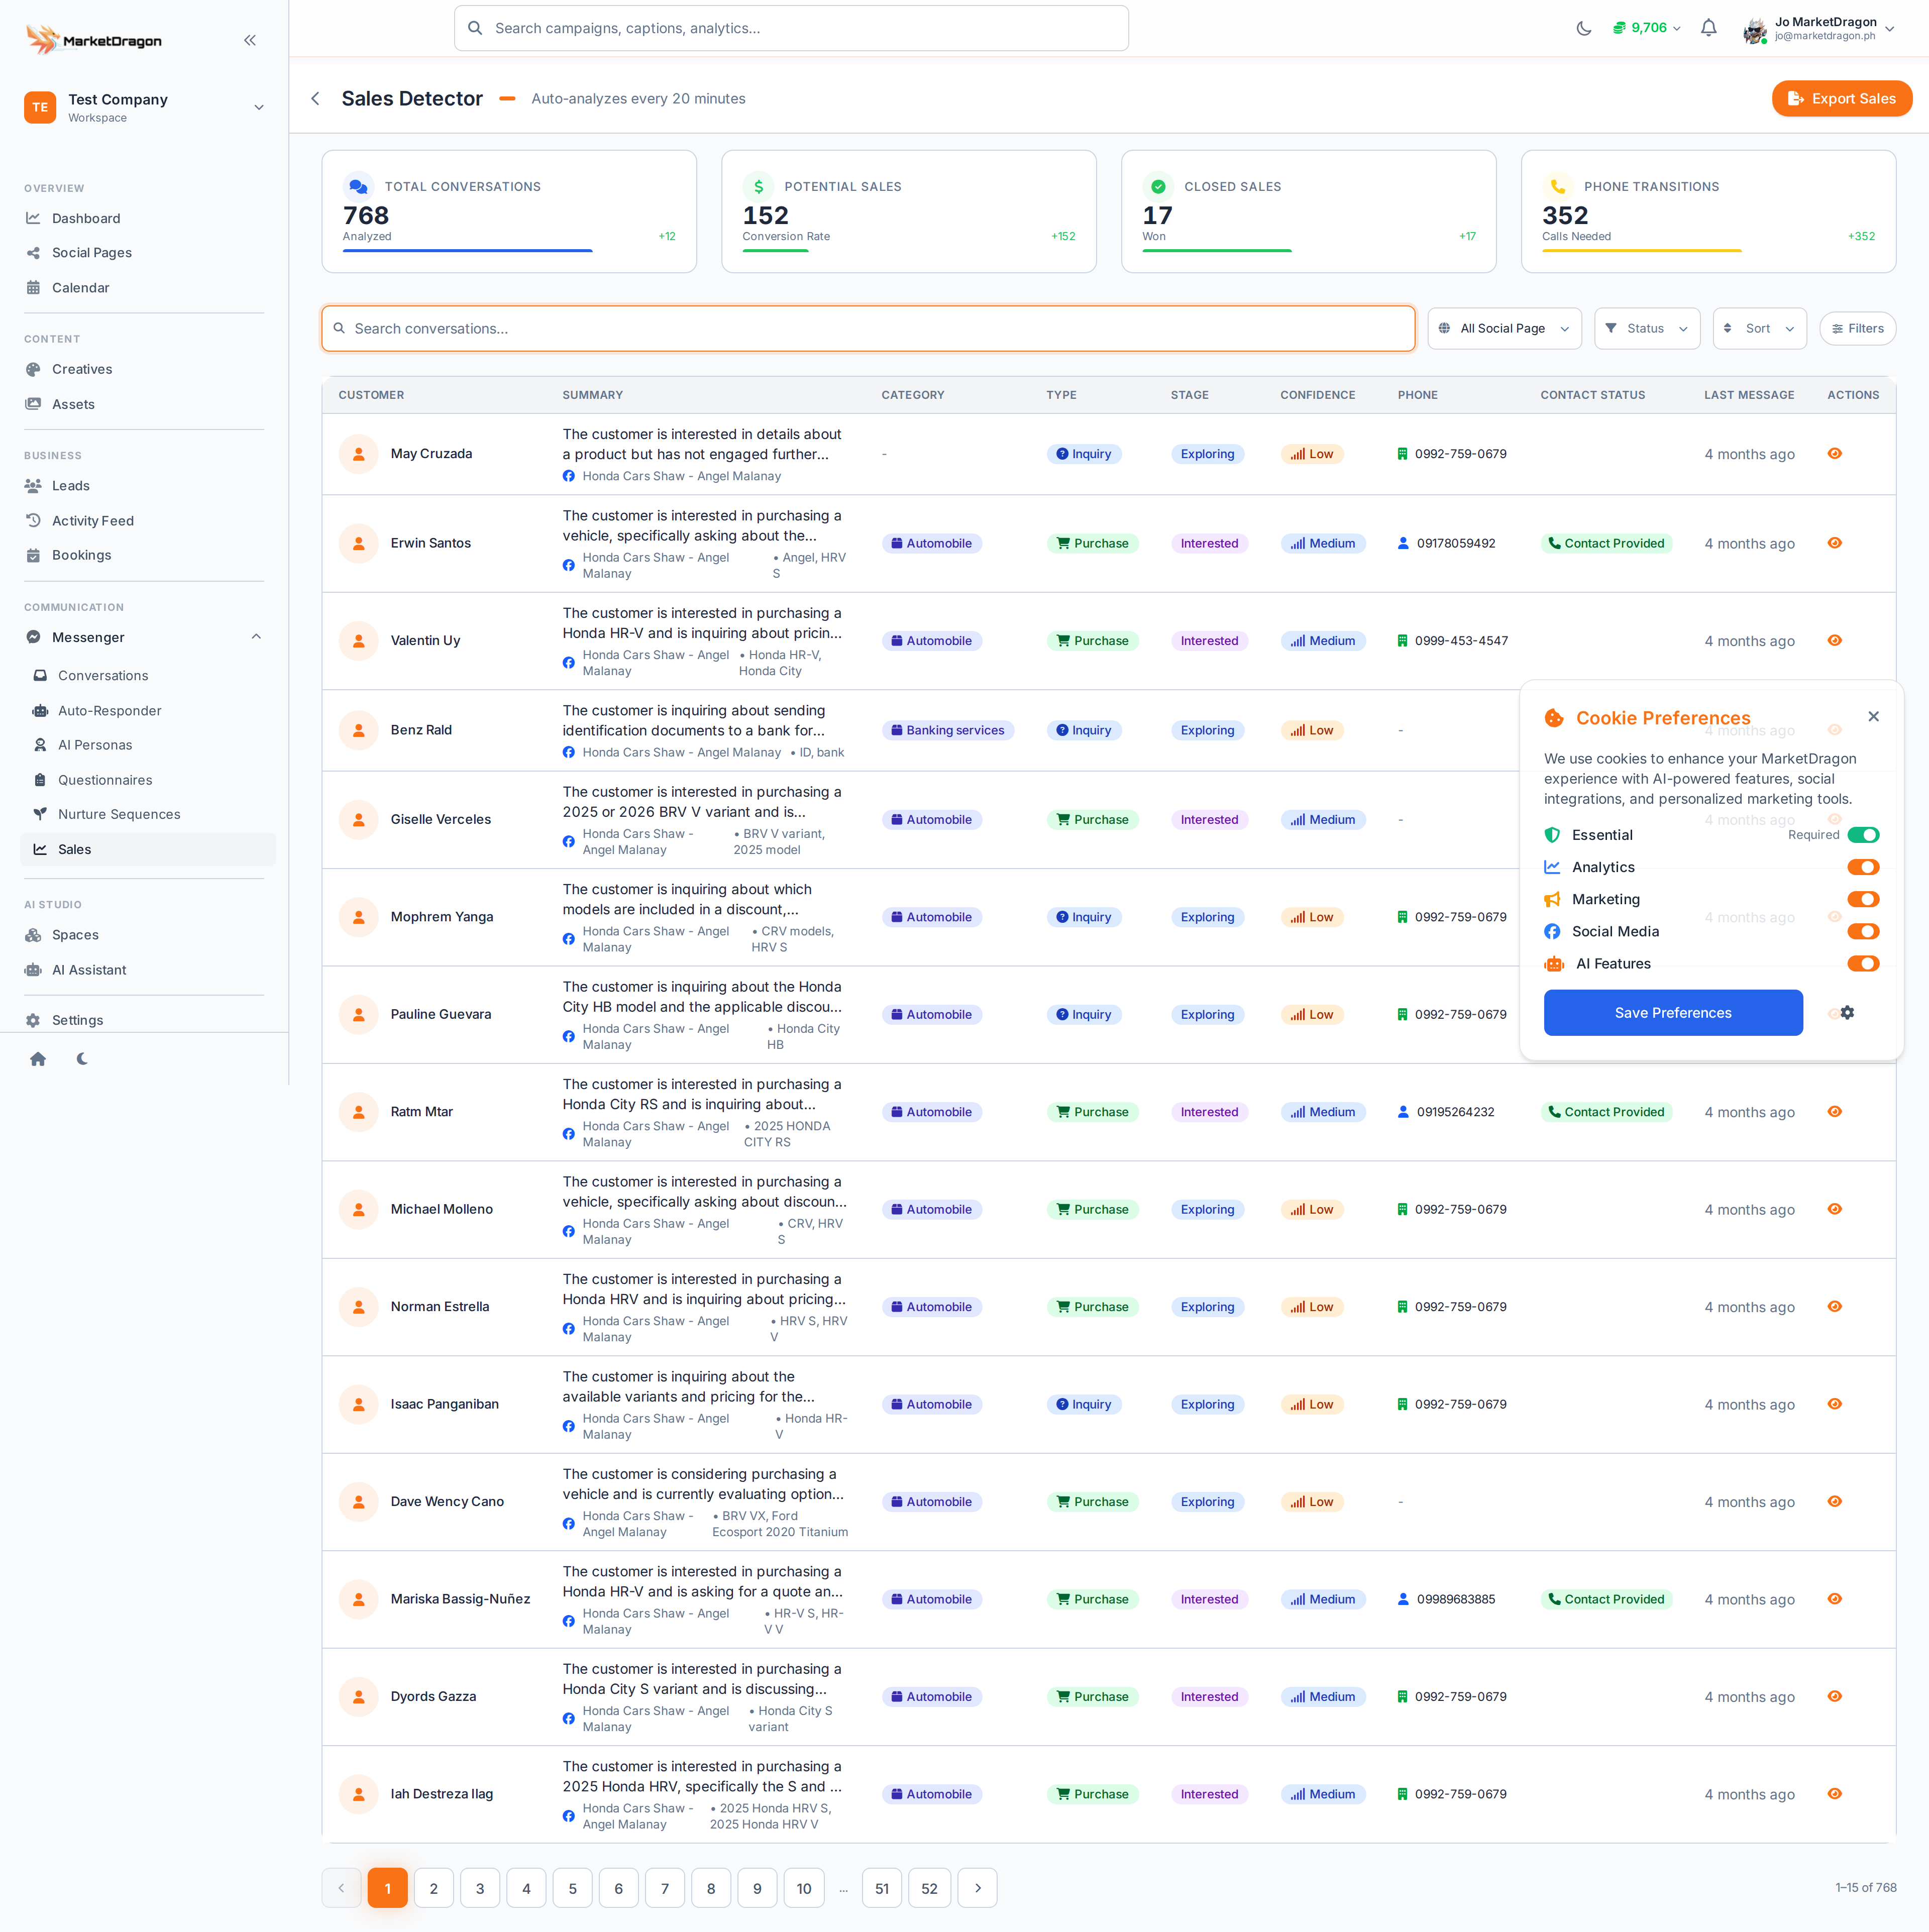The height and width of the screenshot is (1932, 1929).
Task: Open Jo MarketDragon account menu
Action: click(1819, 28)
